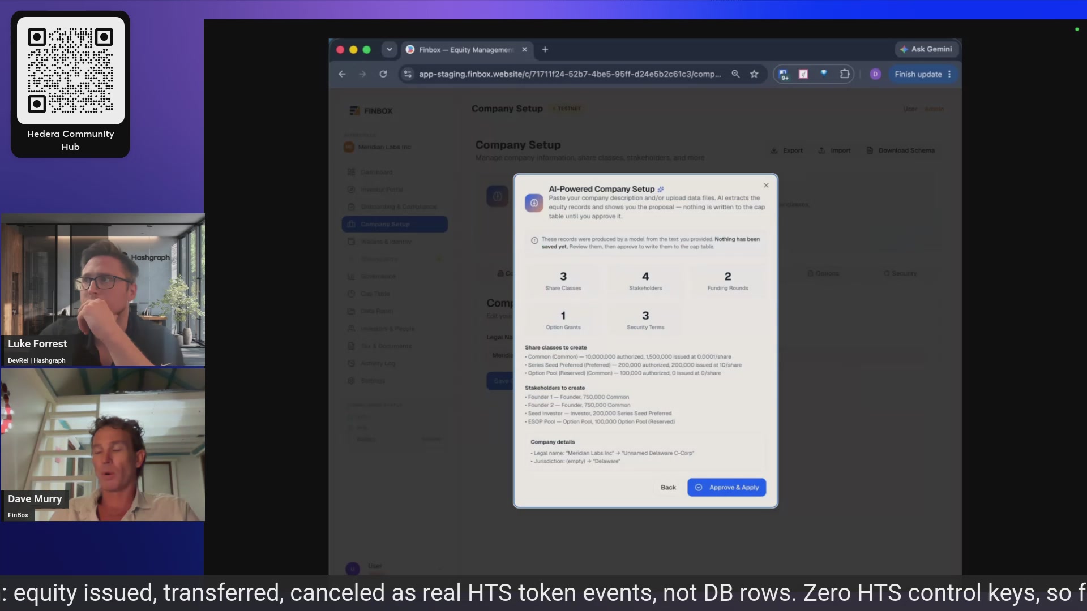The image size is (1087, 611).
Task: Click the Ask Gemini button
Action: point(926,49)
